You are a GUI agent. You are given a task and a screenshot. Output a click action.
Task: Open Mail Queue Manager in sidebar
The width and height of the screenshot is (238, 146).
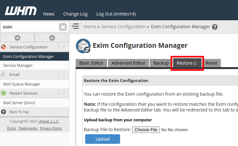coord(22,84)
